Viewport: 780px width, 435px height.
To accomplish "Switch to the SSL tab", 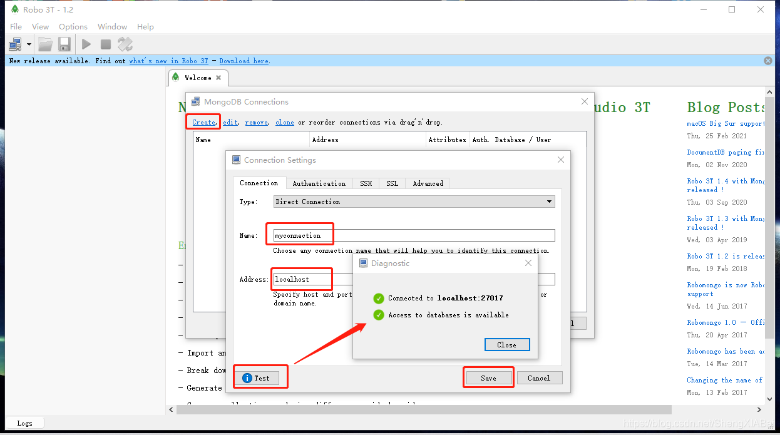I will click(393, 183).
